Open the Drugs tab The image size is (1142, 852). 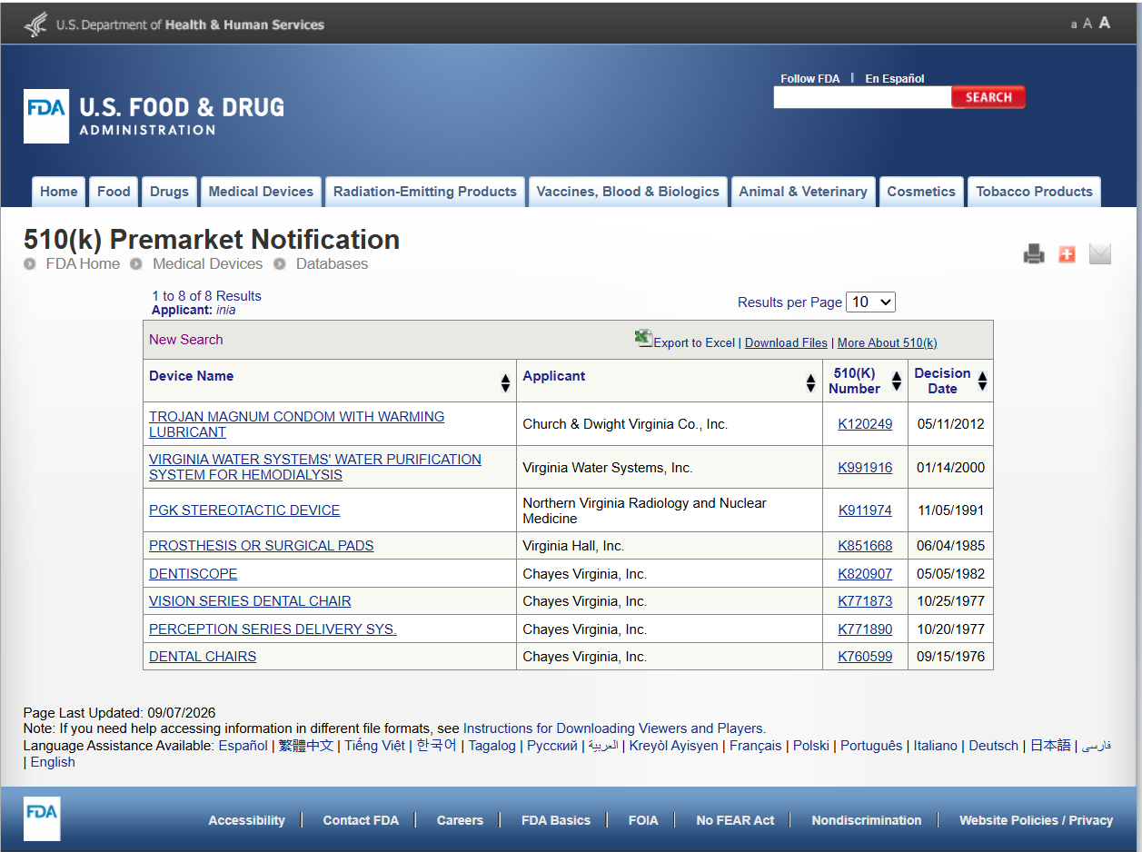(169, 192)
